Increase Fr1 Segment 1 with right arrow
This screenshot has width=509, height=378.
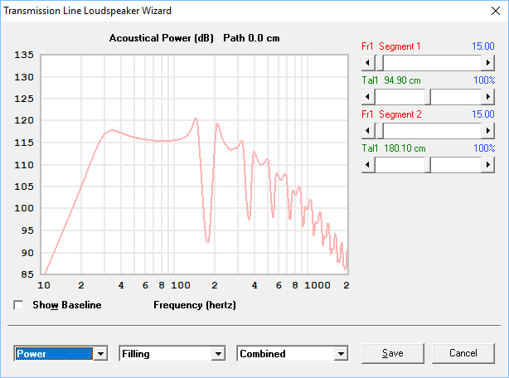[488, 62]
